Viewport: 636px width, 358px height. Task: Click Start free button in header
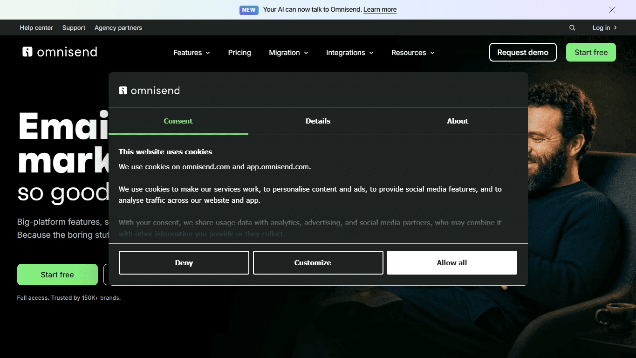click(x=591, y=52)
